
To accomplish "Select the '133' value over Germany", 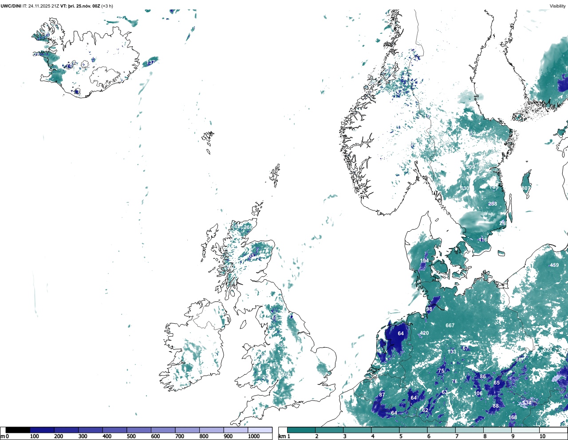I will [x=452, y=352].
